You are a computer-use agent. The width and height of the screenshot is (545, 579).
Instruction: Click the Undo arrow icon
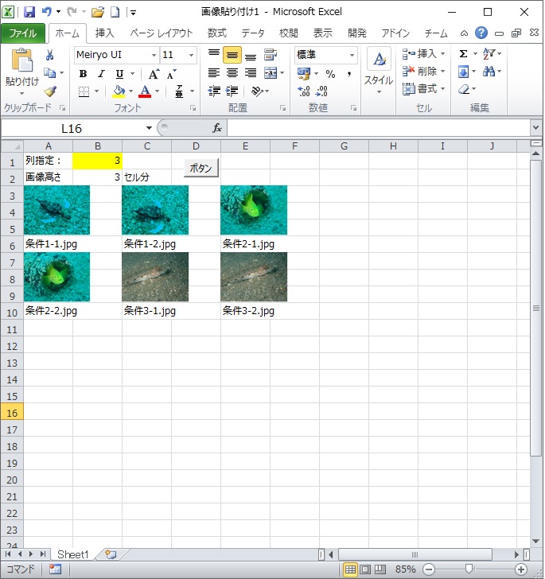tap(47, 12)
